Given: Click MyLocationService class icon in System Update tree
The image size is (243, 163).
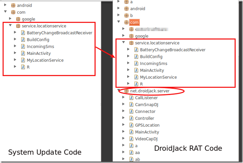Looking at the screenshot, I should [x=23, y=60].
